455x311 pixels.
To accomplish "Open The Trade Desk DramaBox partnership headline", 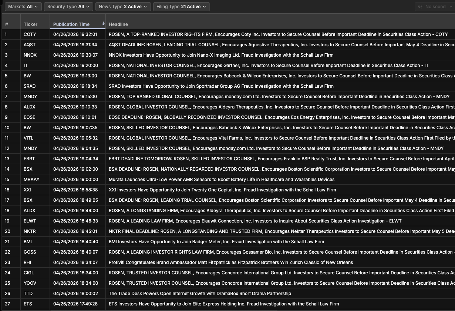I will click(x=200, y=294).
